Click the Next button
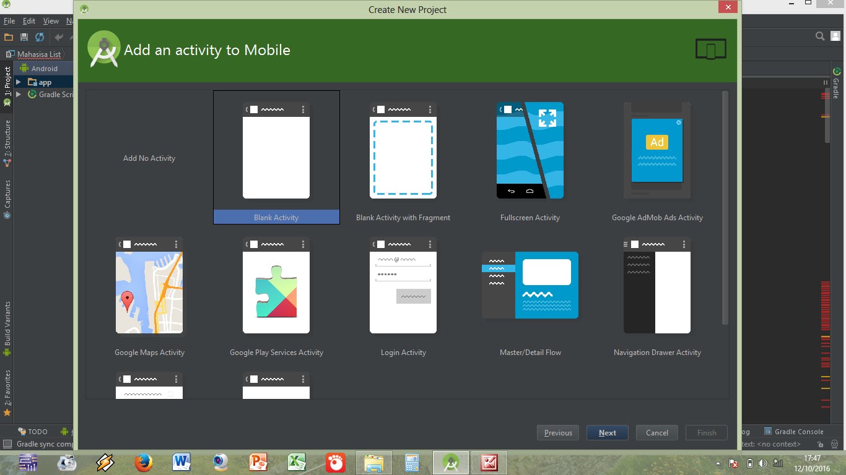Image resolution: width=846 pixels, height=475 pixels. (607, 432)
